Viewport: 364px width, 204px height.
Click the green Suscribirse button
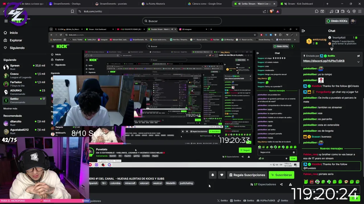pos(281,175)
